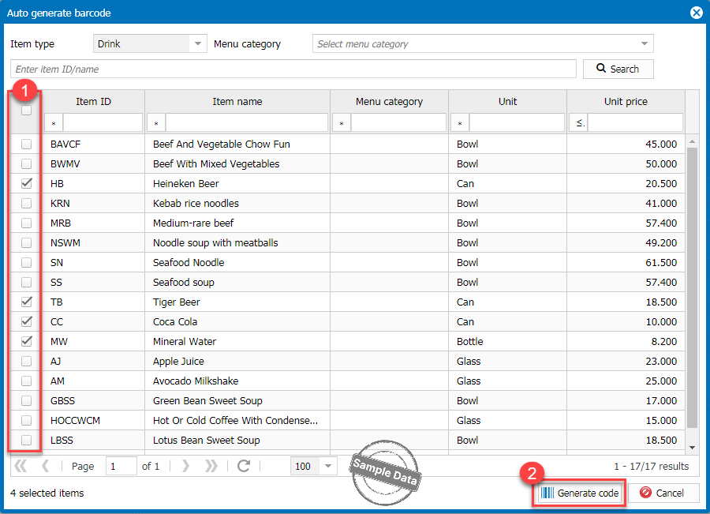This screenshot has width=710, height=514.
Task: Click the Cancel button
Action: [663, 493]
